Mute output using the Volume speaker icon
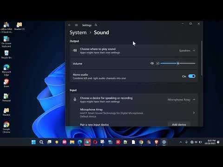The height and width of the screenshot is (167, 223). (x=152, y=63)
